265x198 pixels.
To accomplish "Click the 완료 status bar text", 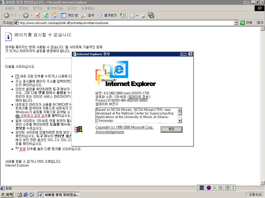I will tap(9, 188).
